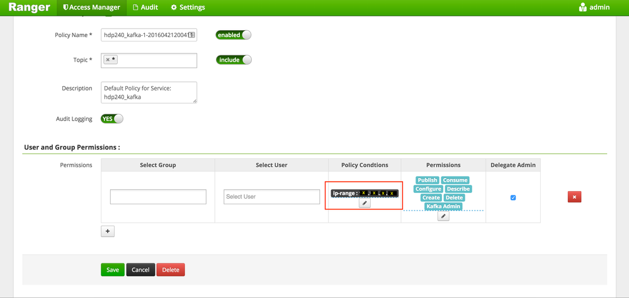Click the Publish permission tag

[428, 180]
